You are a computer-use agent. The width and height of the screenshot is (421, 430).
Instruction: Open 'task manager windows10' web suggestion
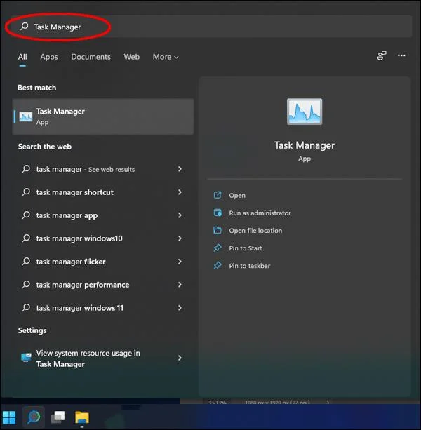click(102, 238)
